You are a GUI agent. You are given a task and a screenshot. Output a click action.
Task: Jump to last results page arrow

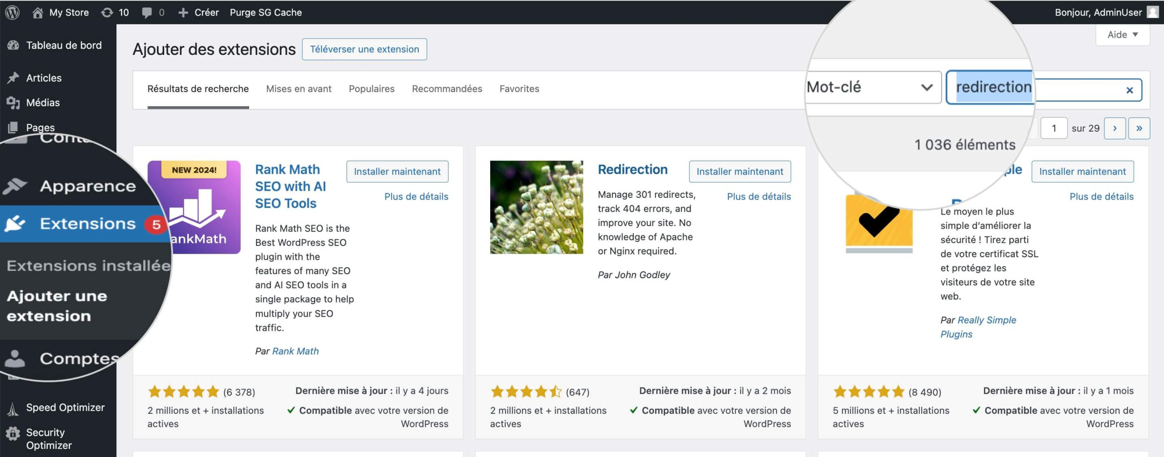point(1139,128)
